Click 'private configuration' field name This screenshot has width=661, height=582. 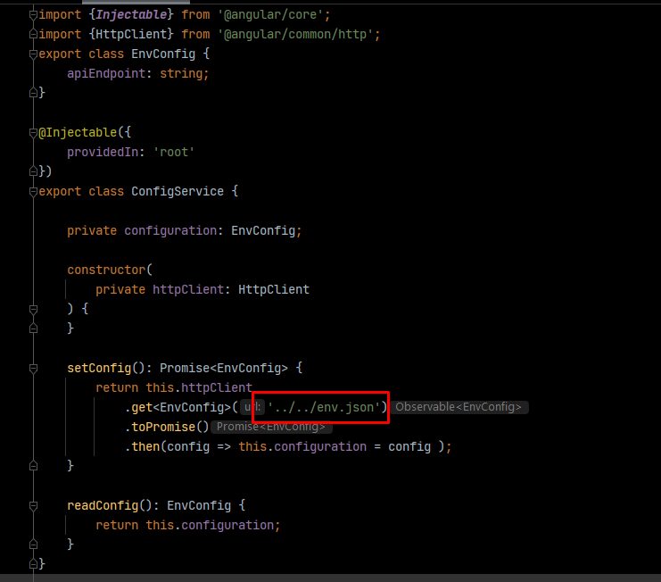click(x=170, y=230)
